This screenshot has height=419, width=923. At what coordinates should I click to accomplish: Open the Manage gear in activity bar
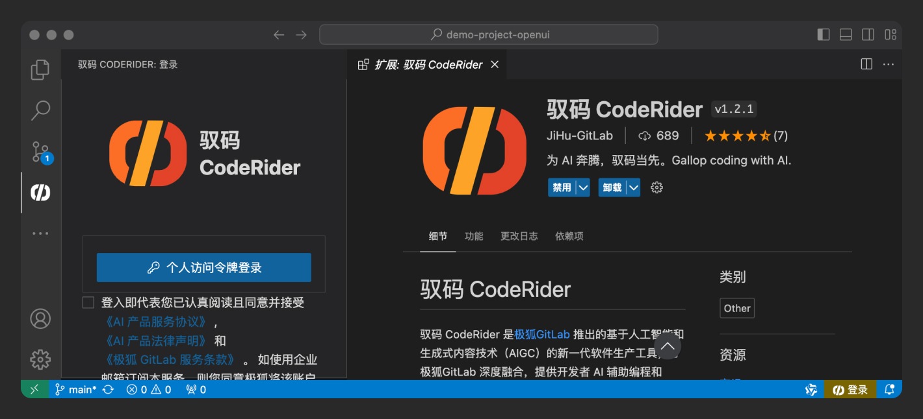40,359
